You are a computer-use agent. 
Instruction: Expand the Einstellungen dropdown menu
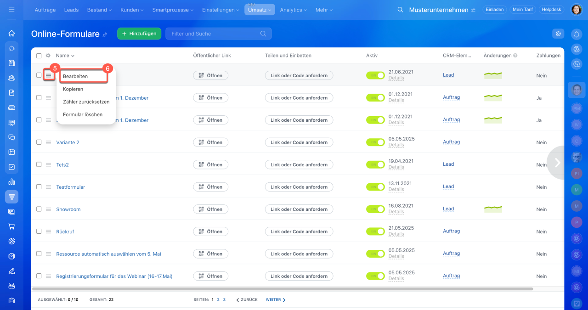point(220,10)
